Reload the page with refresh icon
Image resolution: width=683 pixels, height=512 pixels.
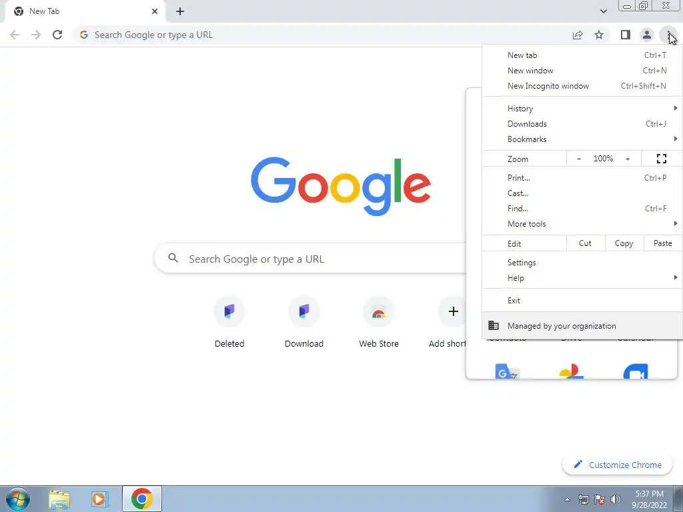57,35
